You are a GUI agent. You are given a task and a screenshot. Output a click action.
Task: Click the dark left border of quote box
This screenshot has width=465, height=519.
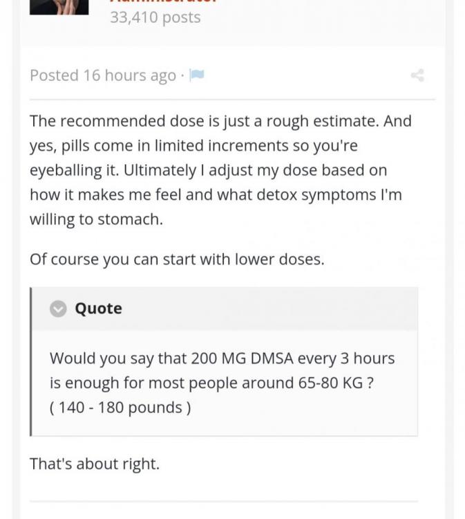coord(30,361)
